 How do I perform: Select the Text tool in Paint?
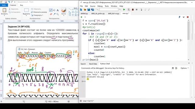pyautogui.click(x=58, y=10)
